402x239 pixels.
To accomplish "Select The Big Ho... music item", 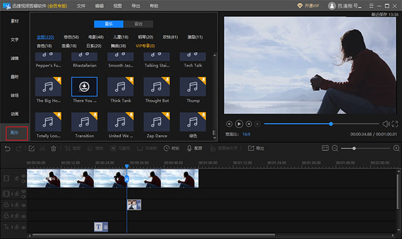I will [x=48, y=90].
